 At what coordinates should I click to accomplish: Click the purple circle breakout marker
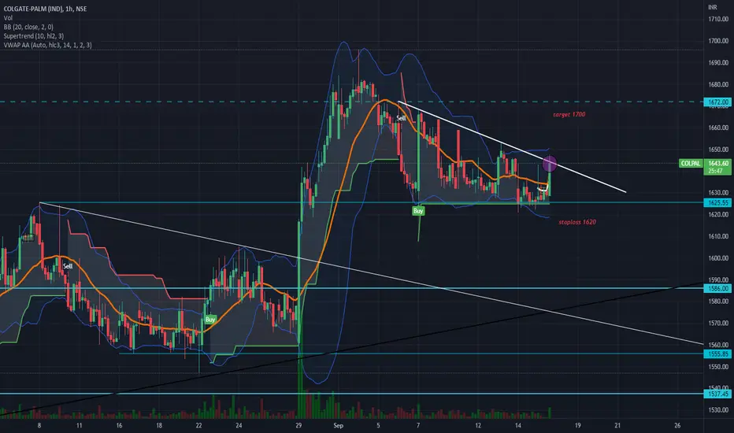click(x=550, y=164)
